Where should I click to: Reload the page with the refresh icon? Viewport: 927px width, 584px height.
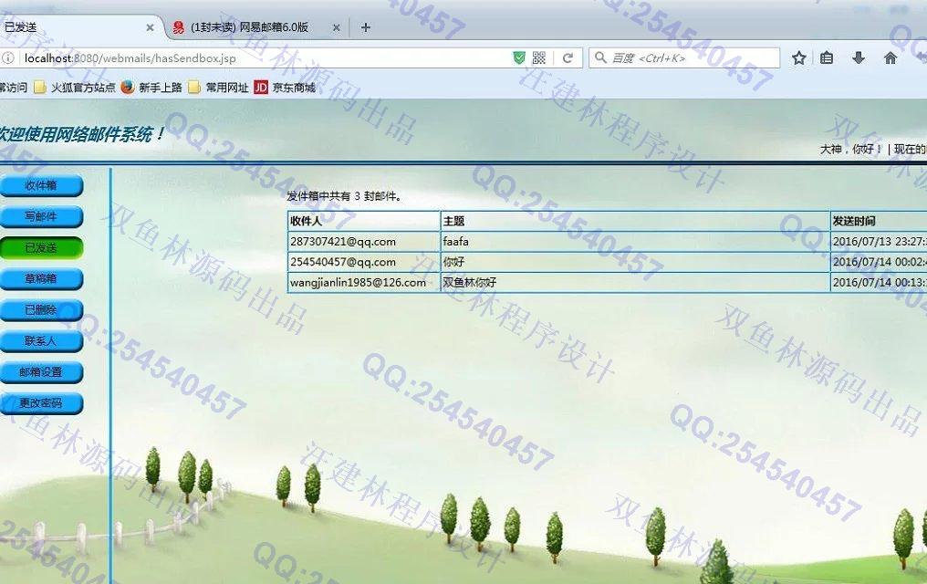coord(568,57)
